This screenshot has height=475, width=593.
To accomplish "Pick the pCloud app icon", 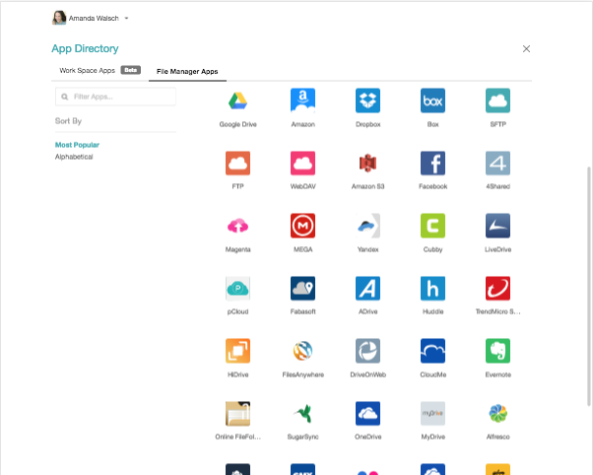I will tap(237, 289).
